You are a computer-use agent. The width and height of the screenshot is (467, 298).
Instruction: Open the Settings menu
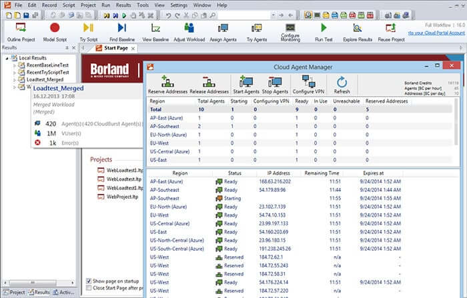[179, 5]
